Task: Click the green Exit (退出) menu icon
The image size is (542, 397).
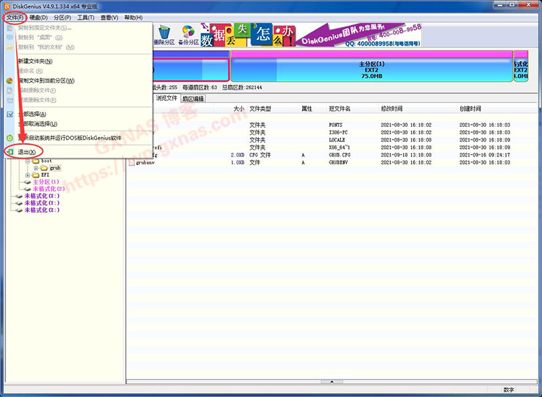Action: click(9, 152)
